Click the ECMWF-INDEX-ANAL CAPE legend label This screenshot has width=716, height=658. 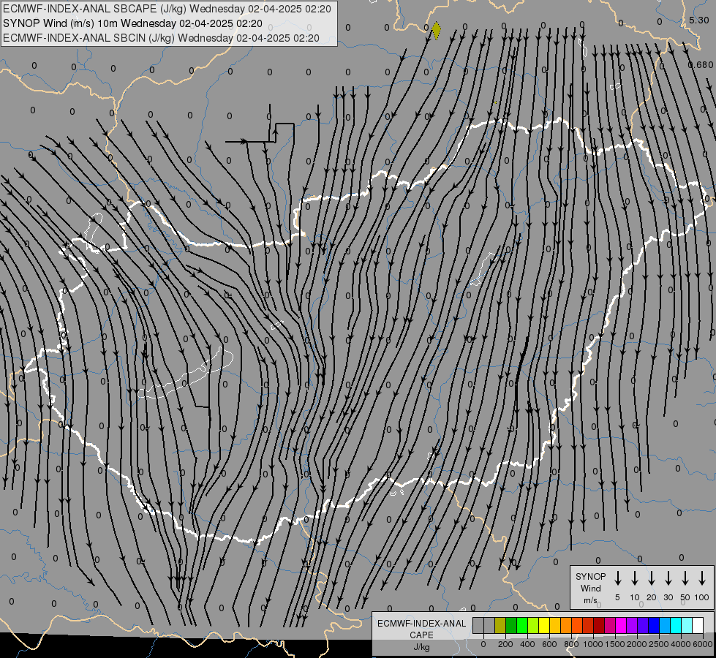point(421,629)
